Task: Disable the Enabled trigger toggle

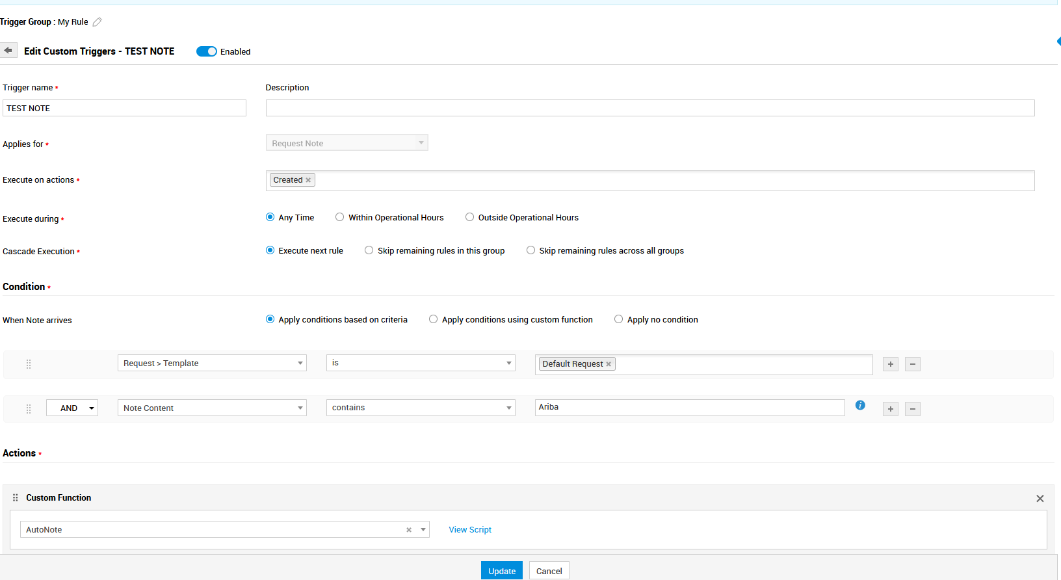Action: (x=207, y=51)
